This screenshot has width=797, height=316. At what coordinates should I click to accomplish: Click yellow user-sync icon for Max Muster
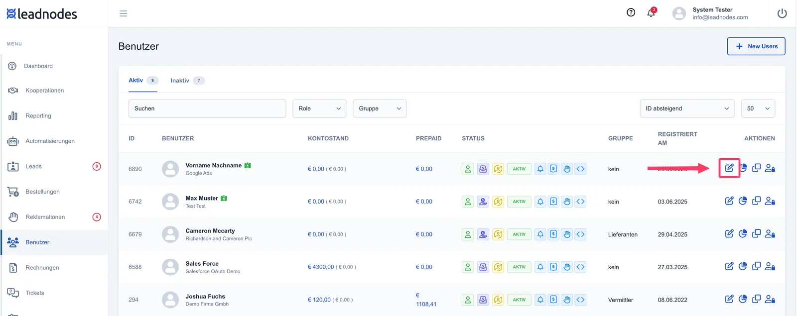click(x=498, y=202)
